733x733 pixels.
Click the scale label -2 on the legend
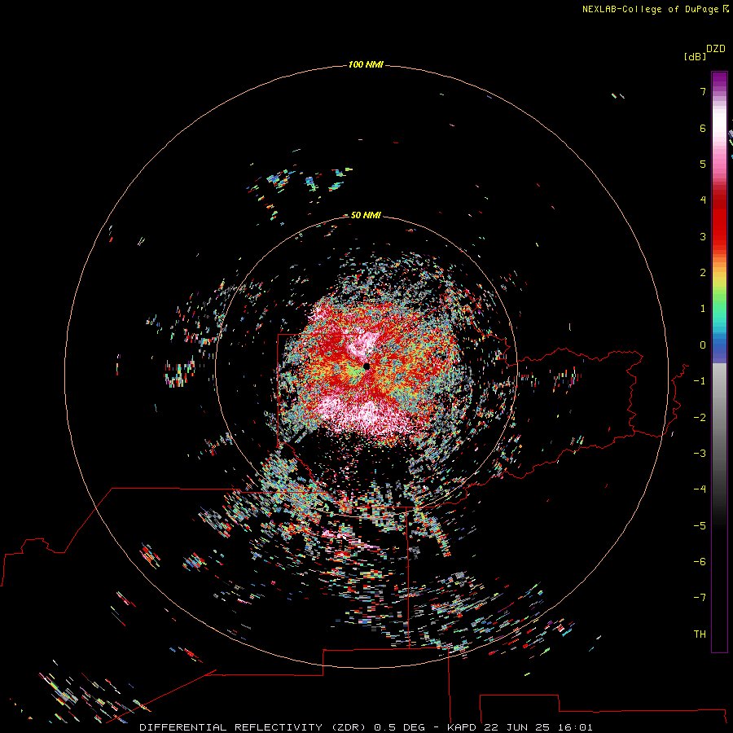coord(700,418)
